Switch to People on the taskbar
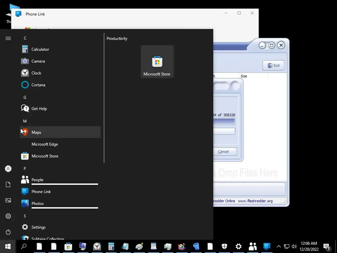 click(253, 246)
